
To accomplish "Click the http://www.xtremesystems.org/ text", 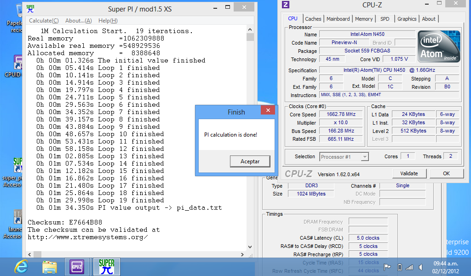I will point(88,237).
